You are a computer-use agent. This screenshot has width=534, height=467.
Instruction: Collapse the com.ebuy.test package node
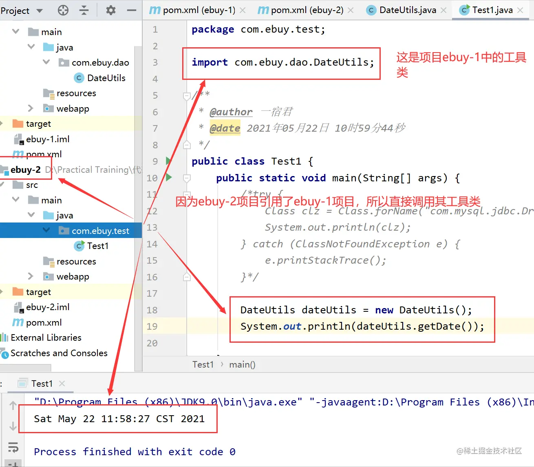(46, 230)
